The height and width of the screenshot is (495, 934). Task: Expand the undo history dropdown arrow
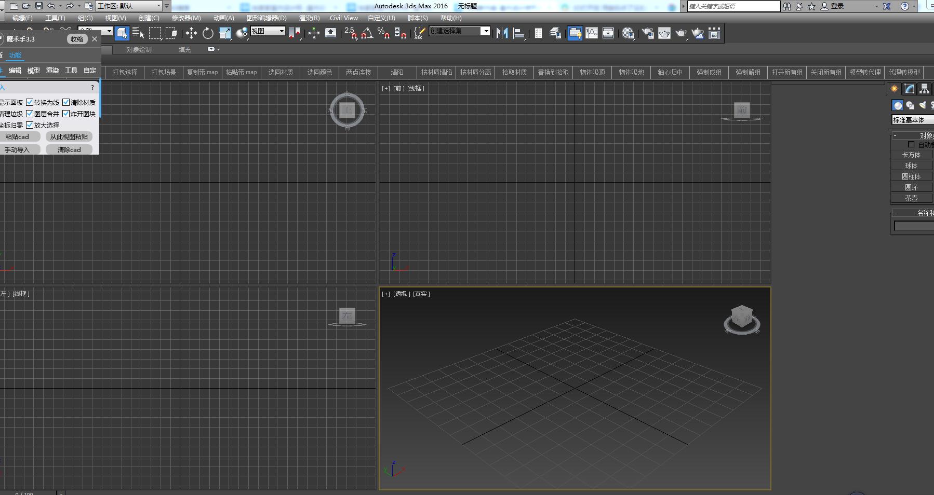60,6
